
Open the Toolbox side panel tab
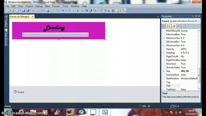(x=6, y=22)
